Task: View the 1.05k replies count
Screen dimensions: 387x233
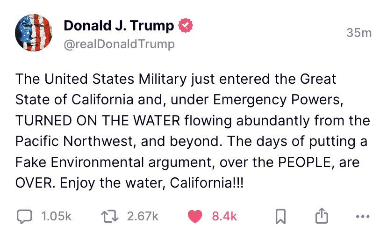Action: tap(56, 216)
